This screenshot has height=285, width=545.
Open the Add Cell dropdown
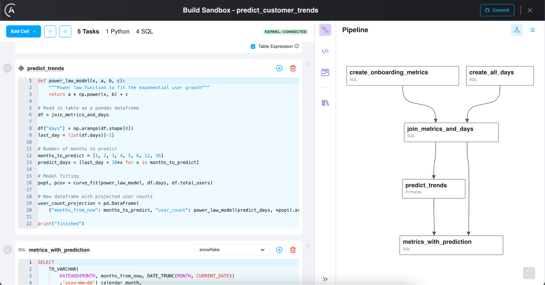click(23, 31)
